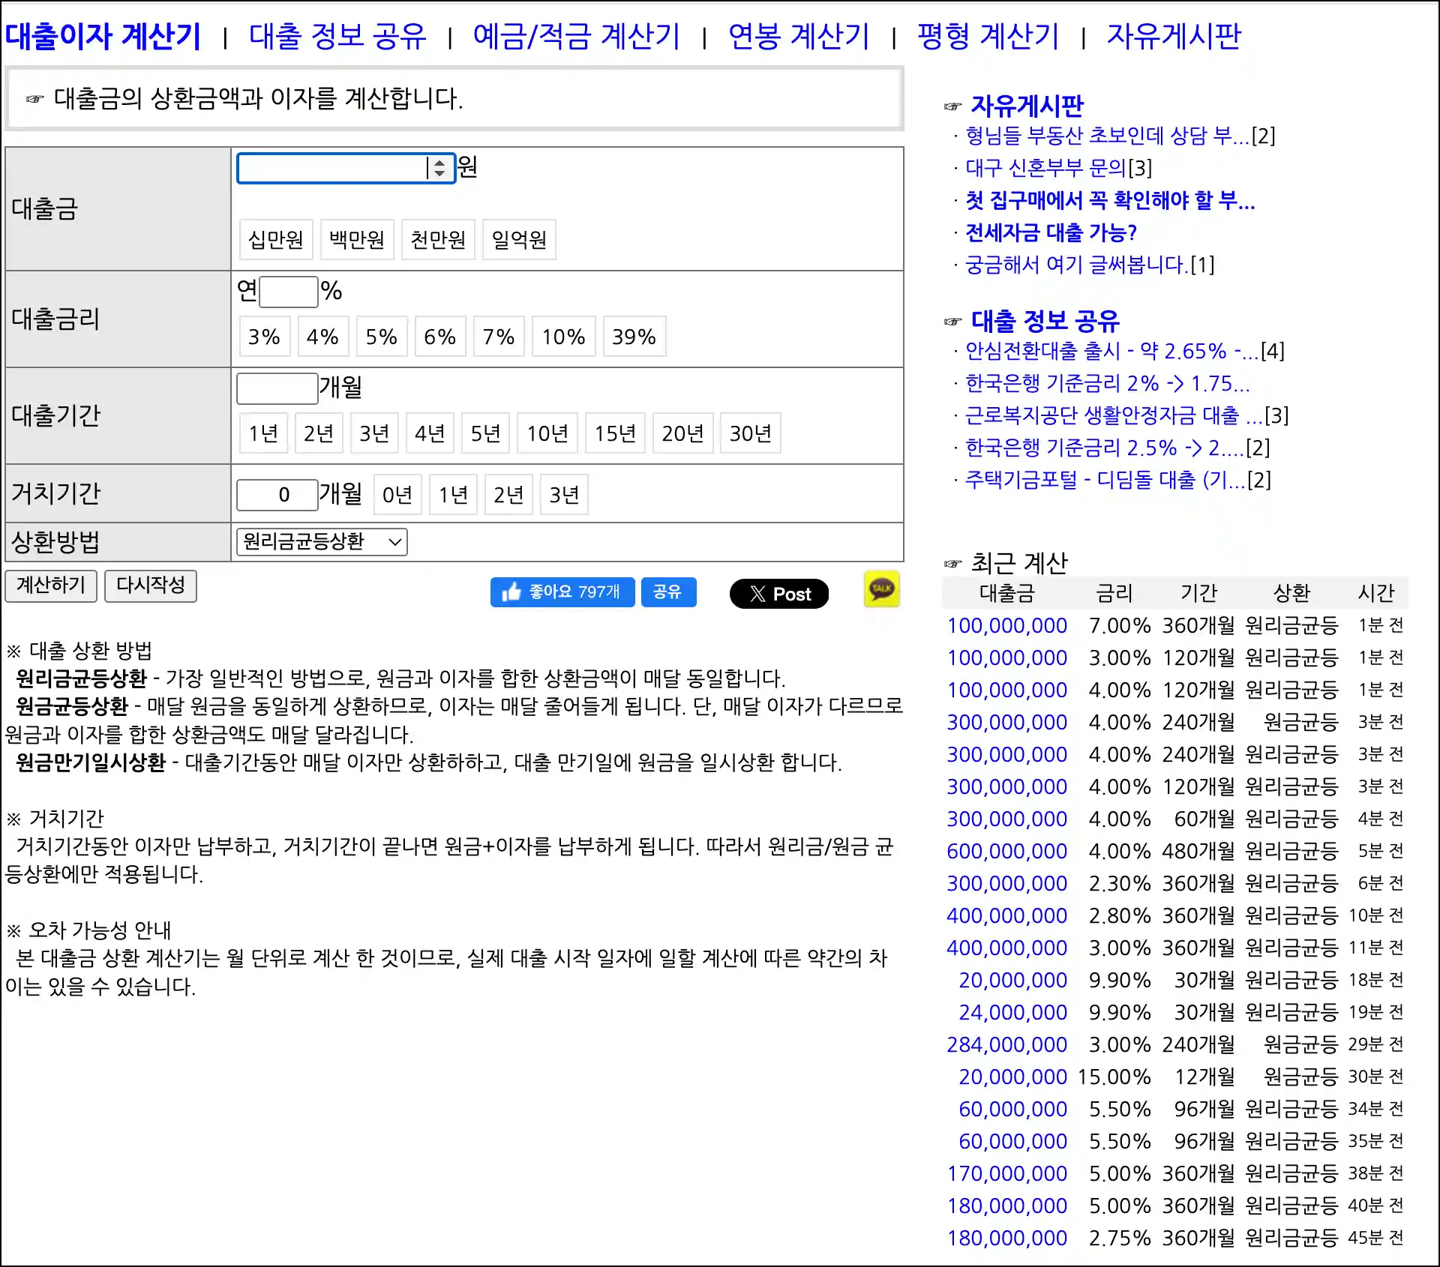1440x1267 pixels.
Task: Click the loan amount spinner arrows
Action: coord(439,168)
